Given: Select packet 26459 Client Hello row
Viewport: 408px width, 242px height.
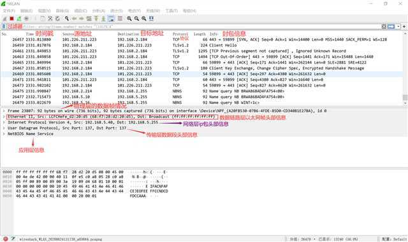Looking at the screenshot, I should tap(201, 45).
